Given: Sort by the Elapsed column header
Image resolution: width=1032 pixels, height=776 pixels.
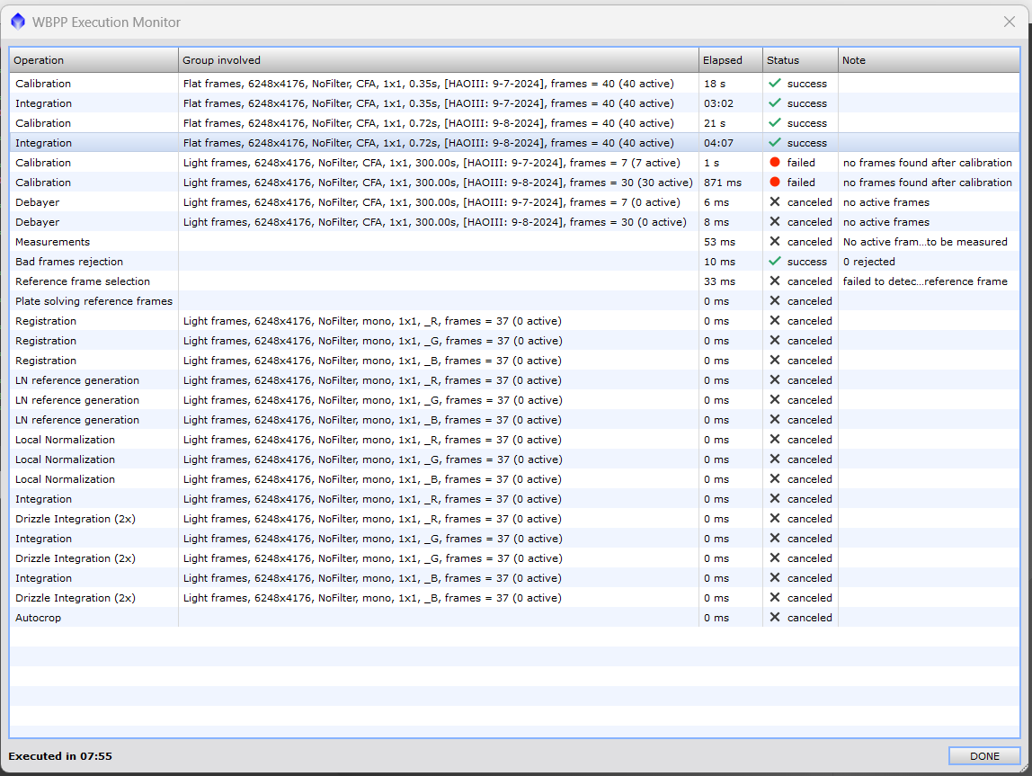Looking at the screenshot, I should 731,60.
